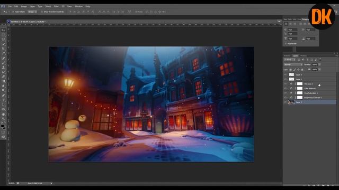Toggle visibility of selected bottom image layer
The image size is (339, 190).
286,102
